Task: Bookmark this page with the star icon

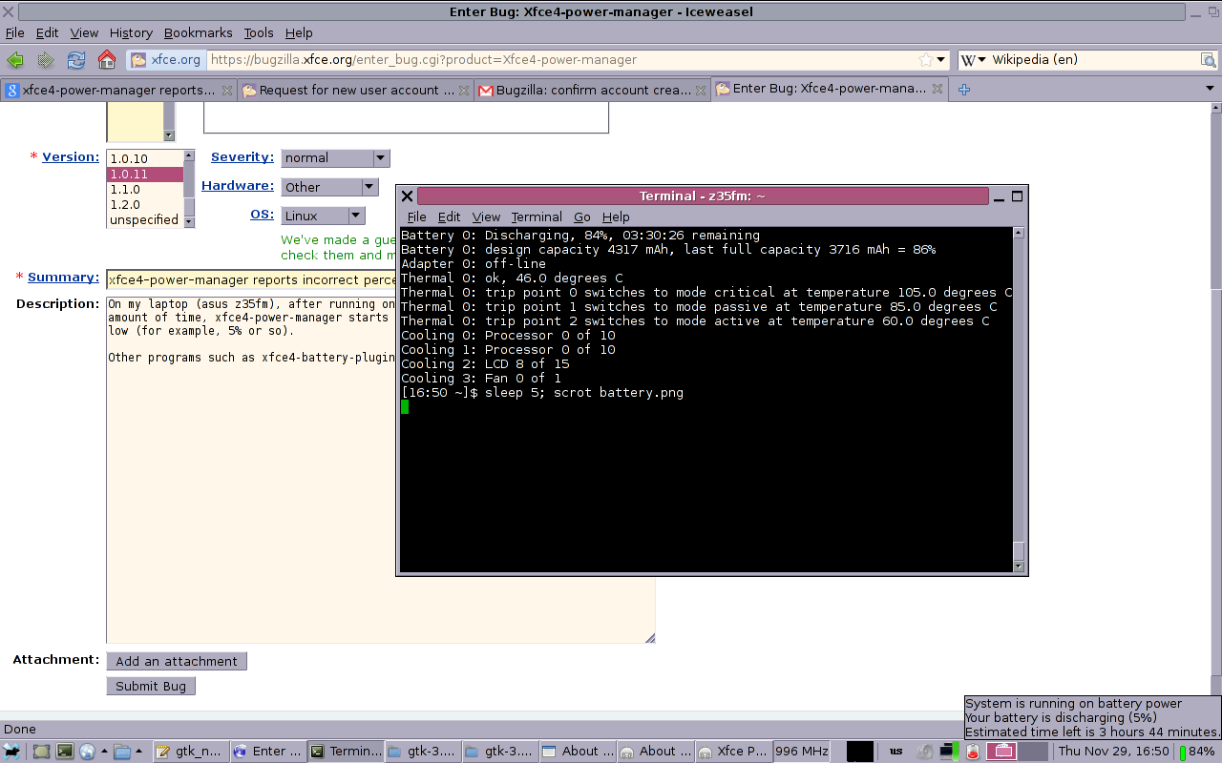Action: coord(925,59)
